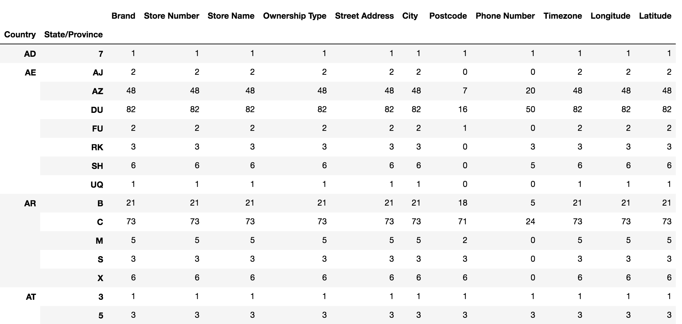Select the AD country row label
The width and height of the screenshot is (682, 324).
pyautogui.click(x=30, y=54)
